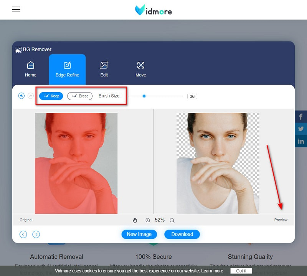Screen dimensions: 307x276
Task: Switch to the Erase brush mode
Action: [80, 96]
